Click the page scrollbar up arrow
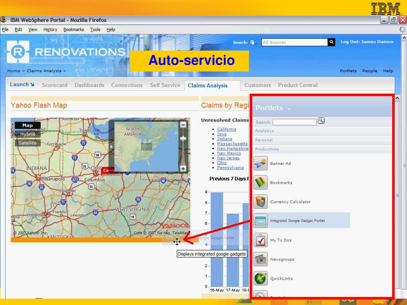 404,38
